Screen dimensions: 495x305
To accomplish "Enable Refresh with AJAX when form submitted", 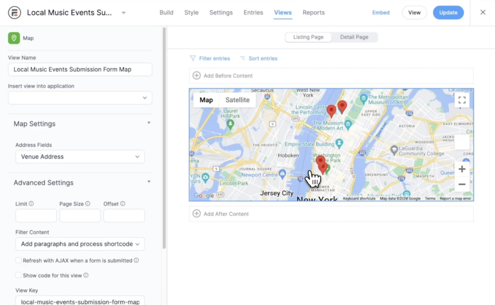I will (x=18, y=260).
